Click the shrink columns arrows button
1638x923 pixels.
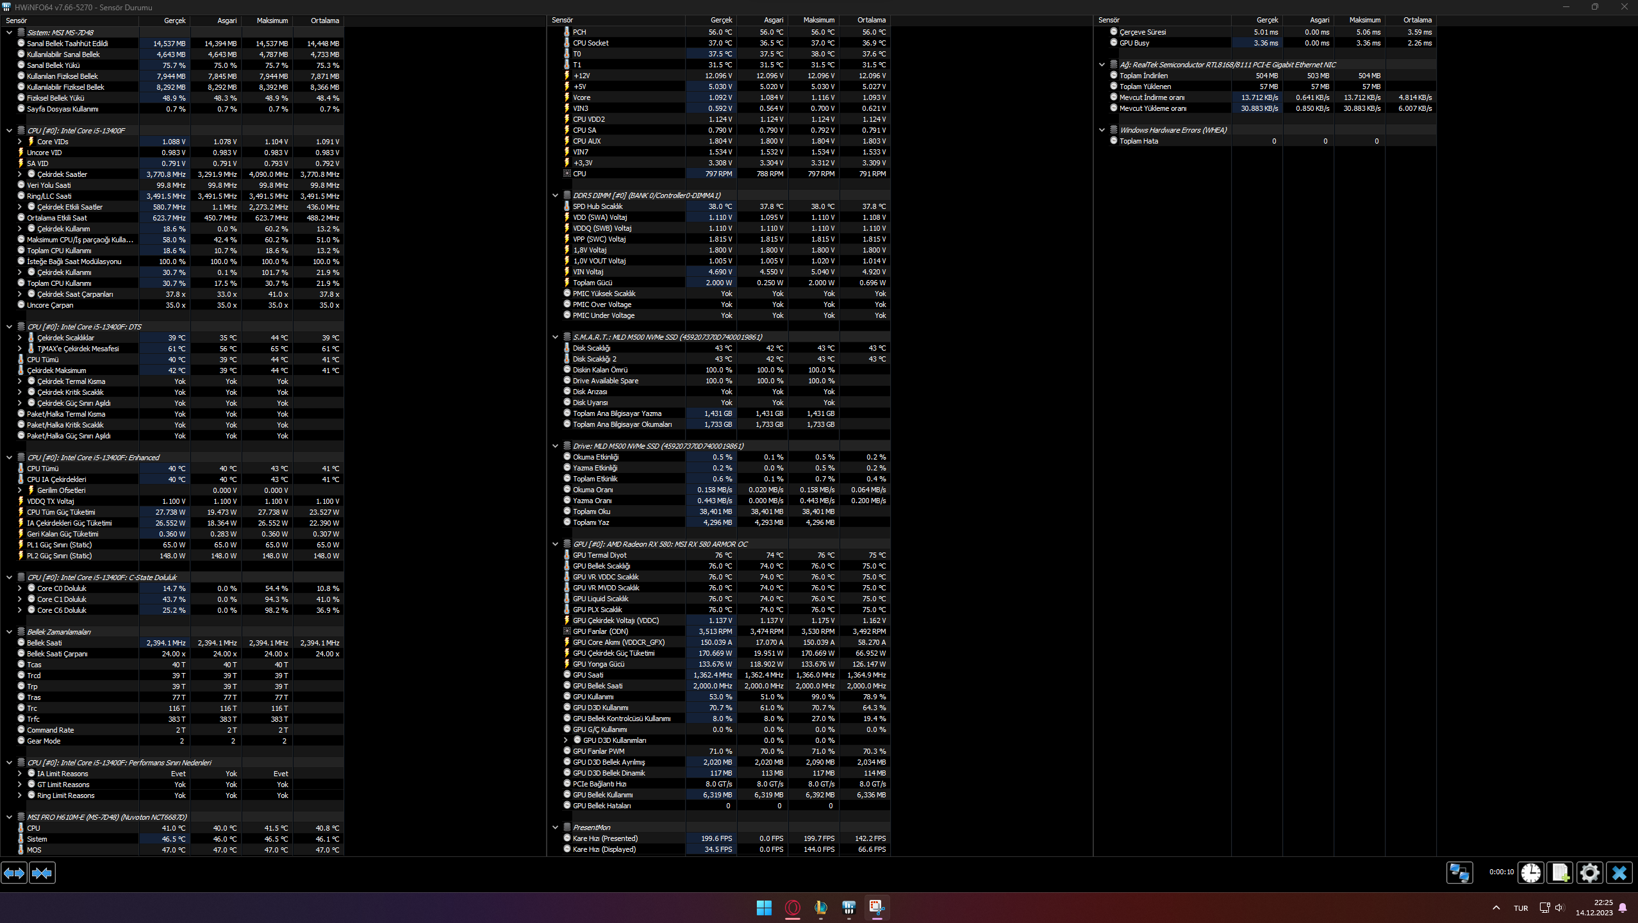click(x=42, y=873)
